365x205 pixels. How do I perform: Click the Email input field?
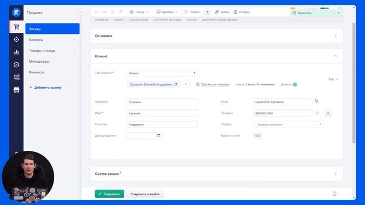(x=283, y=102)
